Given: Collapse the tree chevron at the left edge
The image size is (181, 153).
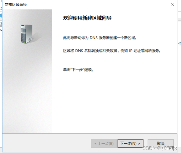Looking at the screenshot, I should coord(1,30).
